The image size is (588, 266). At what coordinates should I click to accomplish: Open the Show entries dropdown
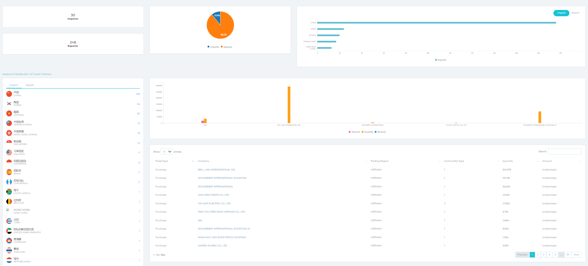pyautogui.click(x=166, y=152)
